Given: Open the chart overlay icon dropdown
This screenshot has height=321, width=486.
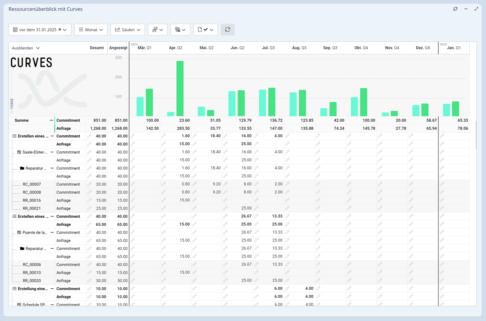Looking at the screenshot, I should (157, 30).
